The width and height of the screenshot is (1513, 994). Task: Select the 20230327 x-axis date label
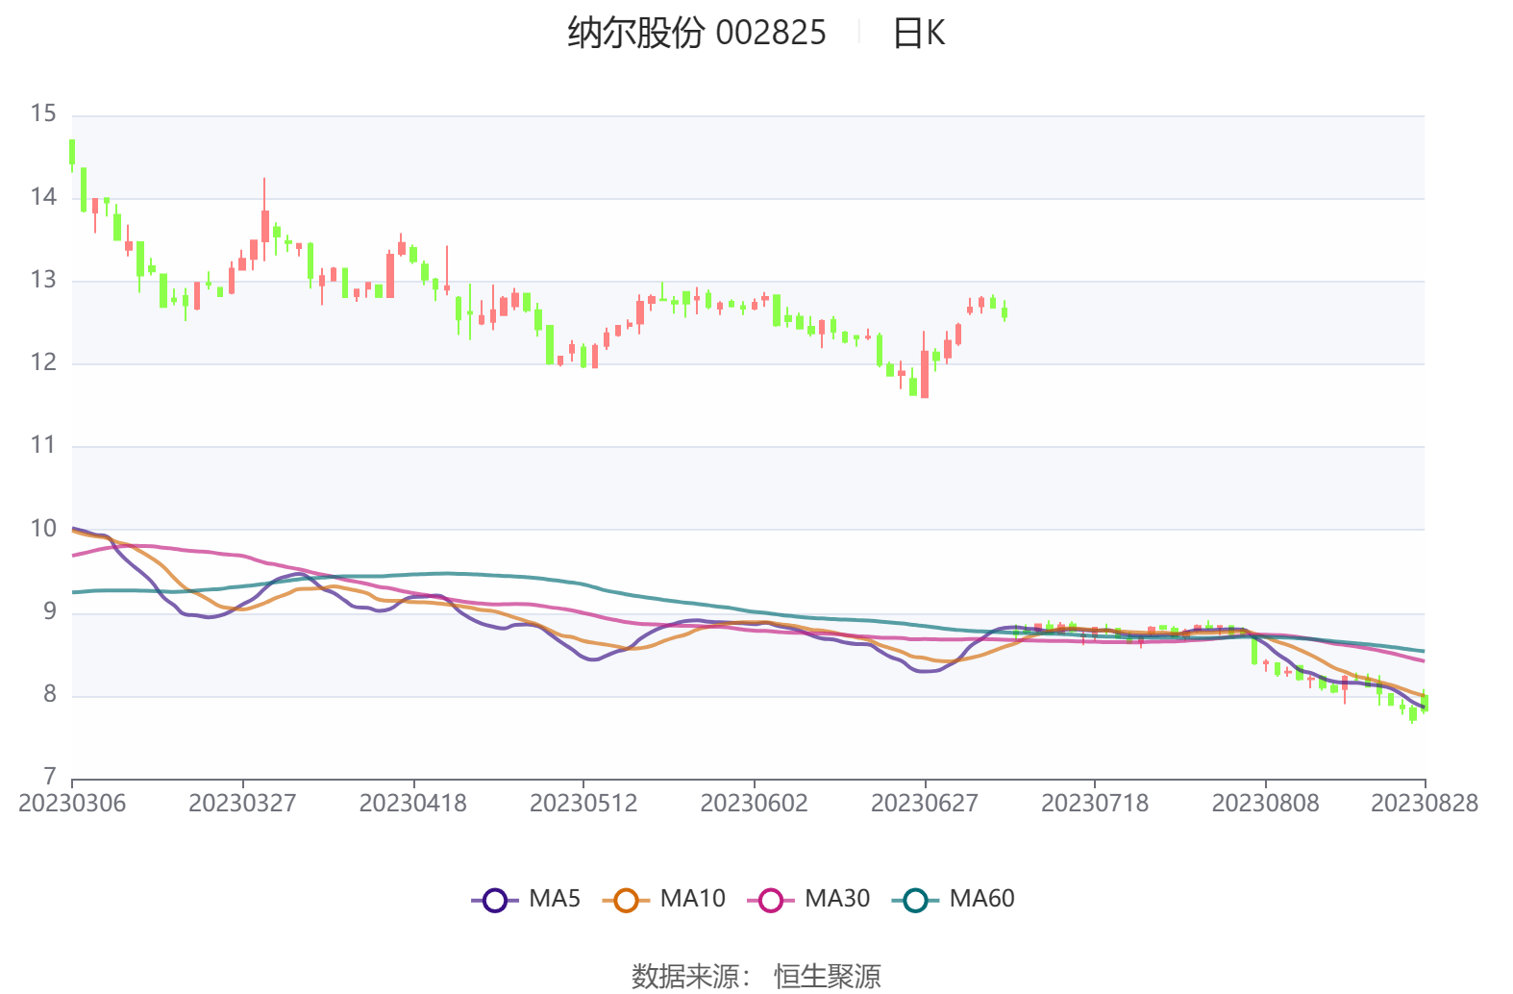(242, 804)
